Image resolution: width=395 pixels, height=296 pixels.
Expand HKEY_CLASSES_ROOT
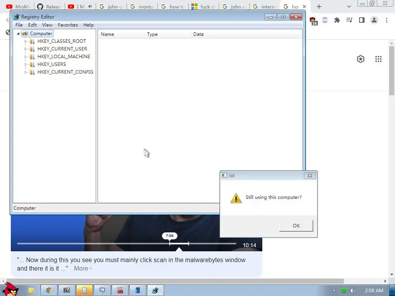(x=25, y=41)
